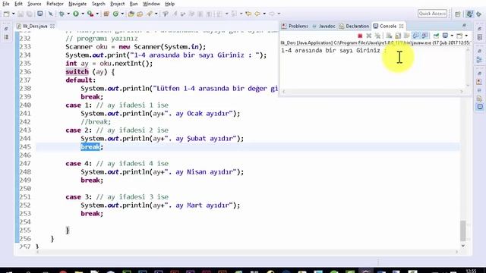
Task: Switch to the Problems tab
Action: tap(295, 26)
